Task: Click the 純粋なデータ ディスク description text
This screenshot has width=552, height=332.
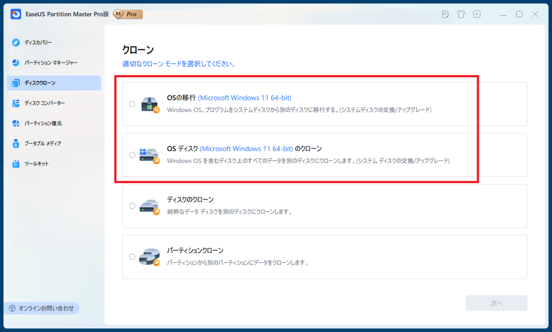Action: pos(230,212)
